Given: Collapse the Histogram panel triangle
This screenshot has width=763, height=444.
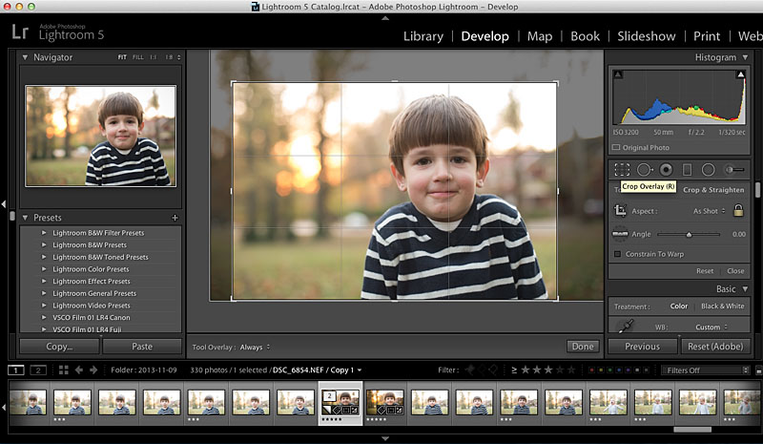Looking at the screenshot, I should (x=746, y=57).
